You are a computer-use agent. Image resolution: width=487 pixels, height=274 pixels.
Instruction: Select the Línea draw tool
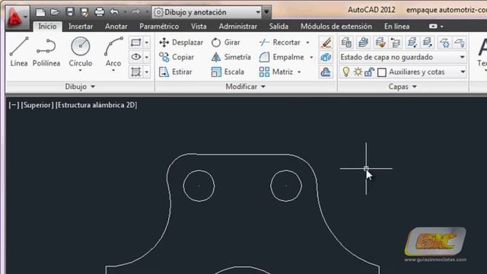click(x=19, y=52)
